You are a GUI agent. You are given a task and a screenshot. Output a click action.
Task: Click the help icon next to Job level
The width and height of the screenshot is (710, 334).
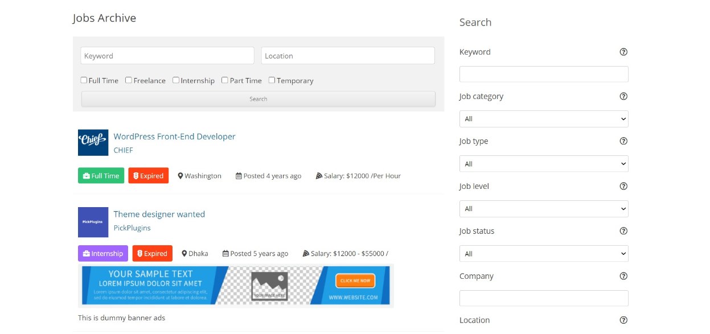click(623, 186)
